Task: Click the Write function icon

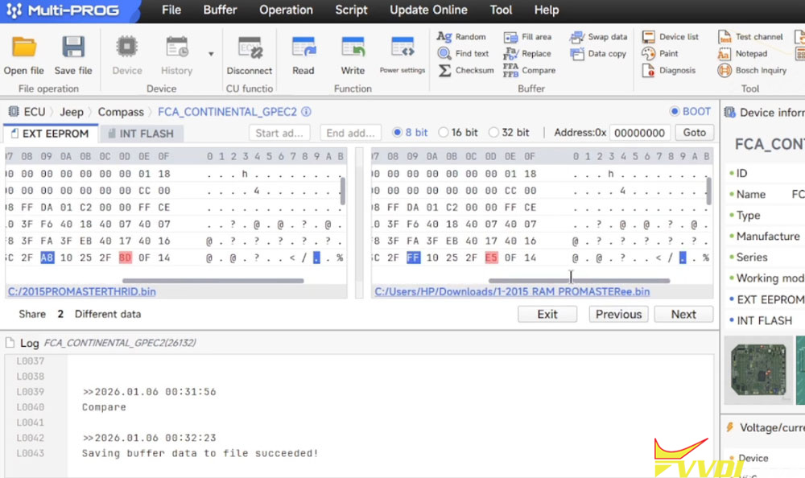Action: [353, 48]
